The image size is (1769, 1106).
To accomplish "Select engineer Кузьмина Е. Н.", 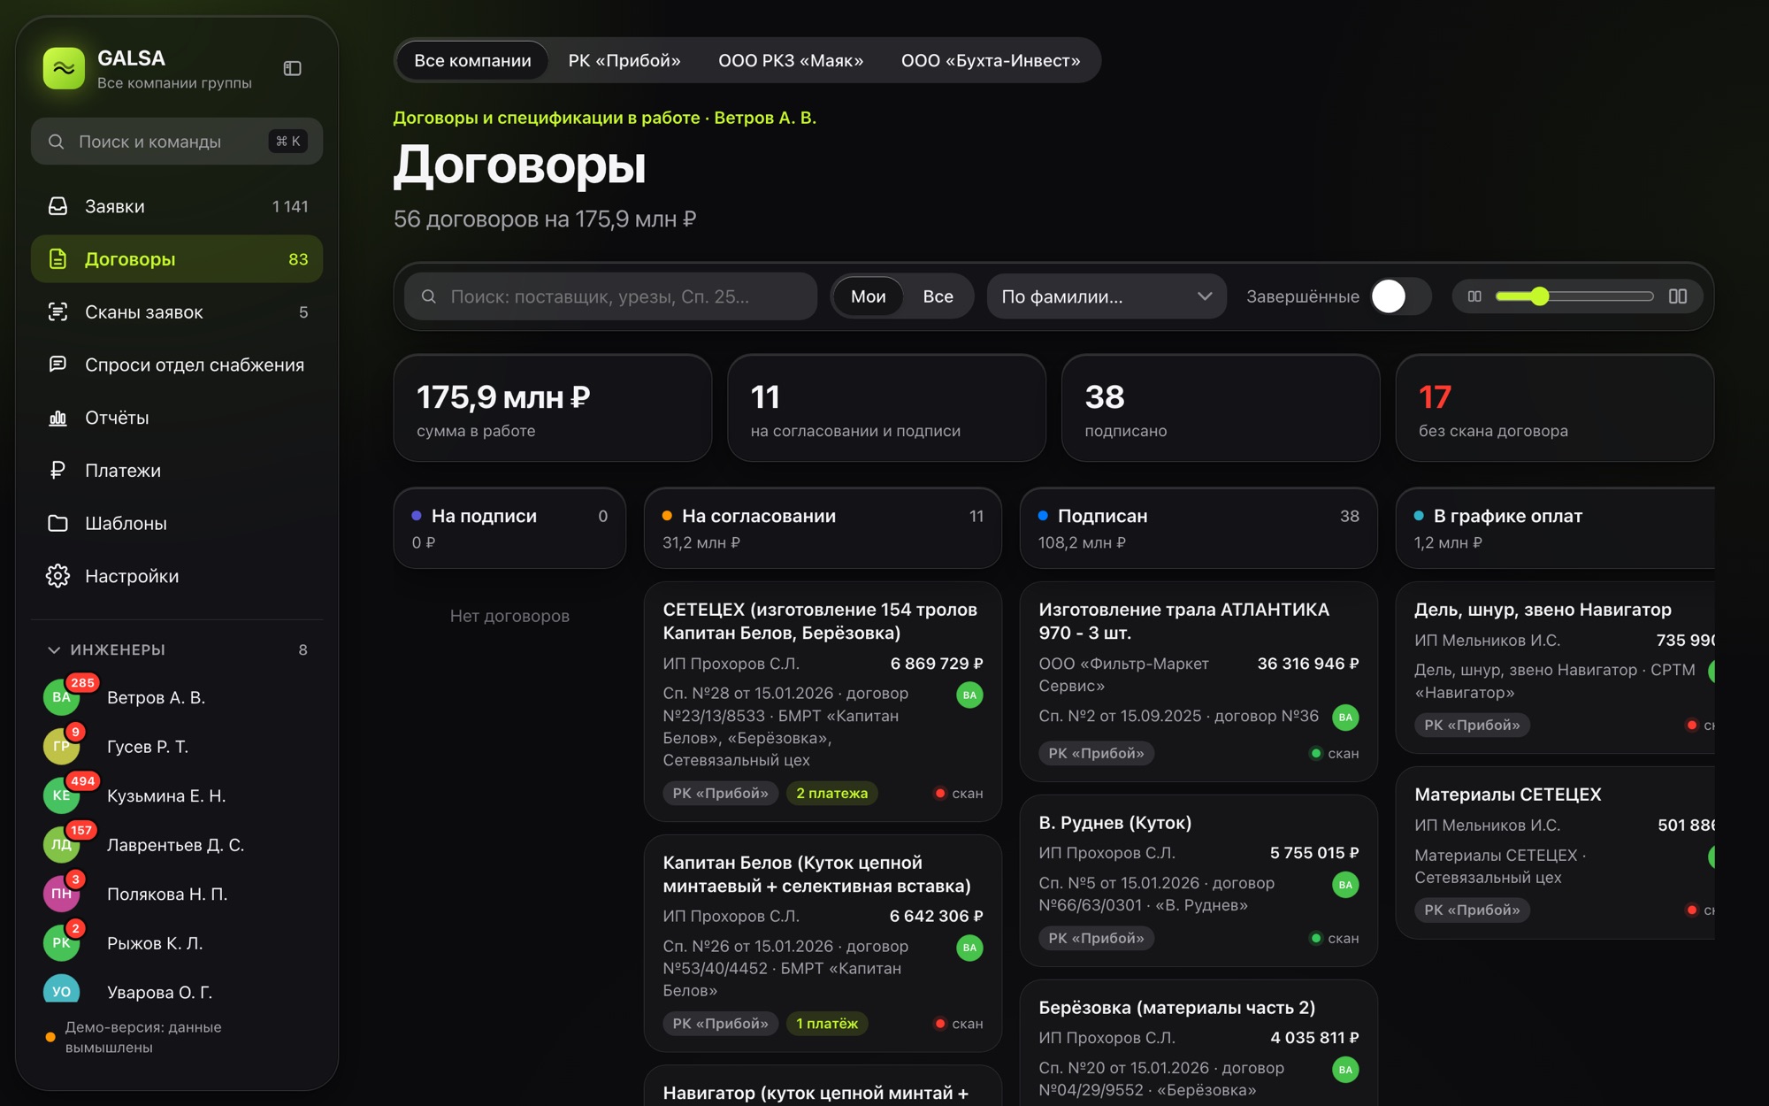I will (x=166, y=795).
